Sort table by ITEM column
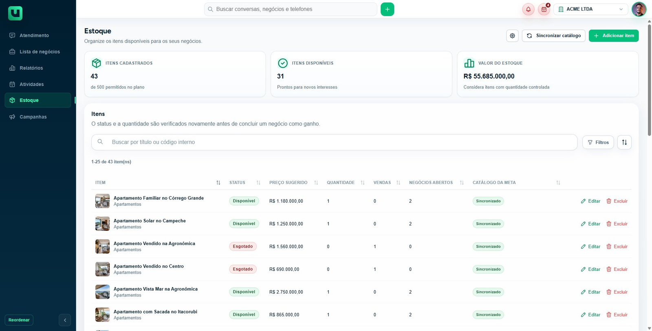652x331 pixels. pyautogui.click(x=218, y=183)
